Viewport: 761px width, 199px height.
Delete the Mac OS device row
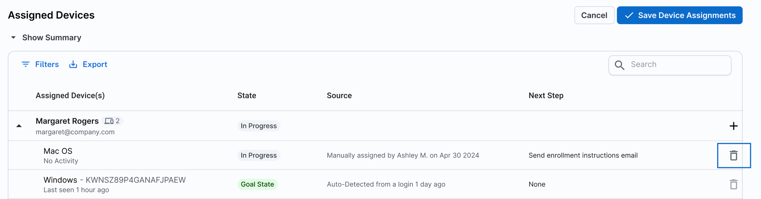pos(733,155)
